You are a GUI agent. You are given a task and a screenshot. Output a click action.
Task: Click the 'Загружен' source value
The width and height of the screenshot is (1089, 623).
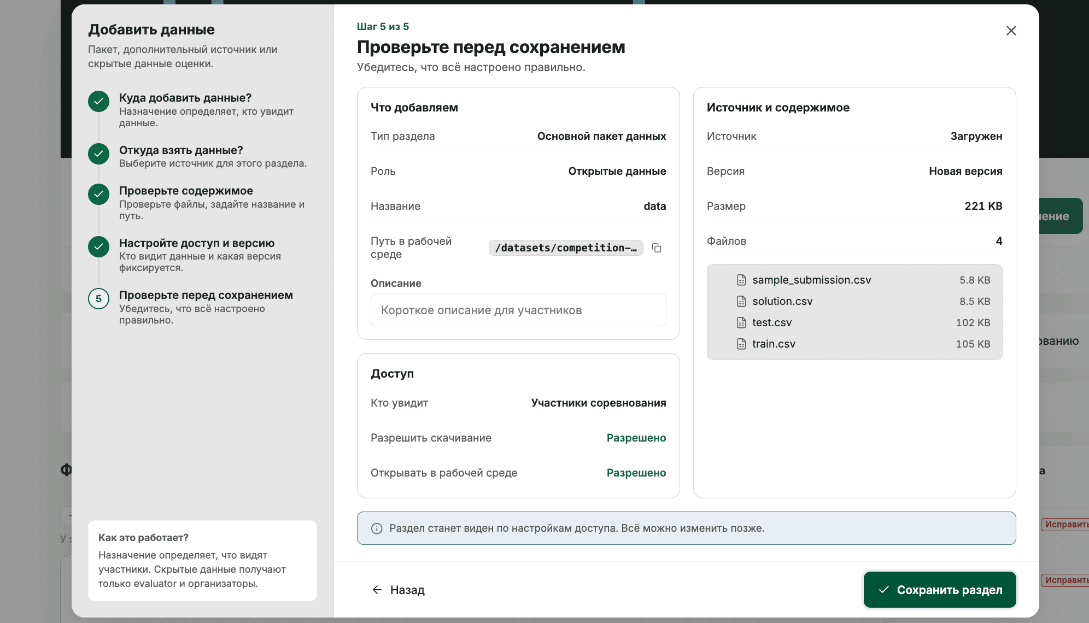(x=976, y=136)
